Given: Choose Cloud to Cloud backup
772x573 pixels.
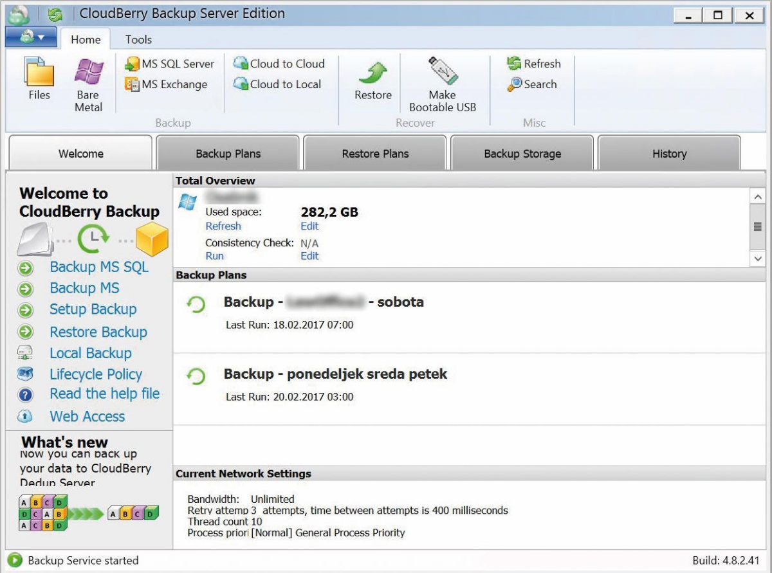Looking at the screenshot, I should coord(279,64).
